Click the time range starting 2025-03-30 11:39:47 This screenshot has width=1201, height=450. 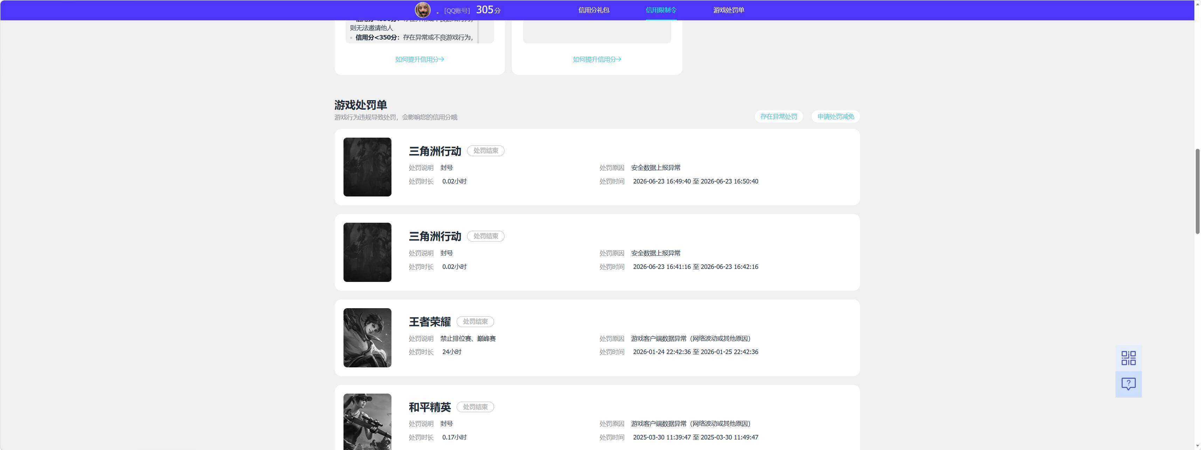click(x=696, y=437)
